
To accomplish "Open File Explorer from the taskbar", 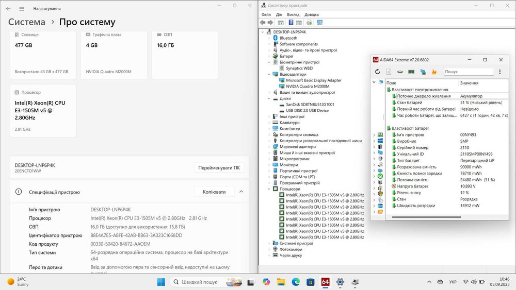I will 281,282.
